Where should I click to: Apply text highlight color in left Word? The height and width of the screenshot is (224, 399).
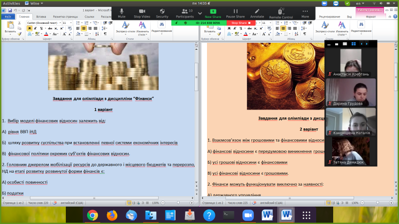point(37,34)
